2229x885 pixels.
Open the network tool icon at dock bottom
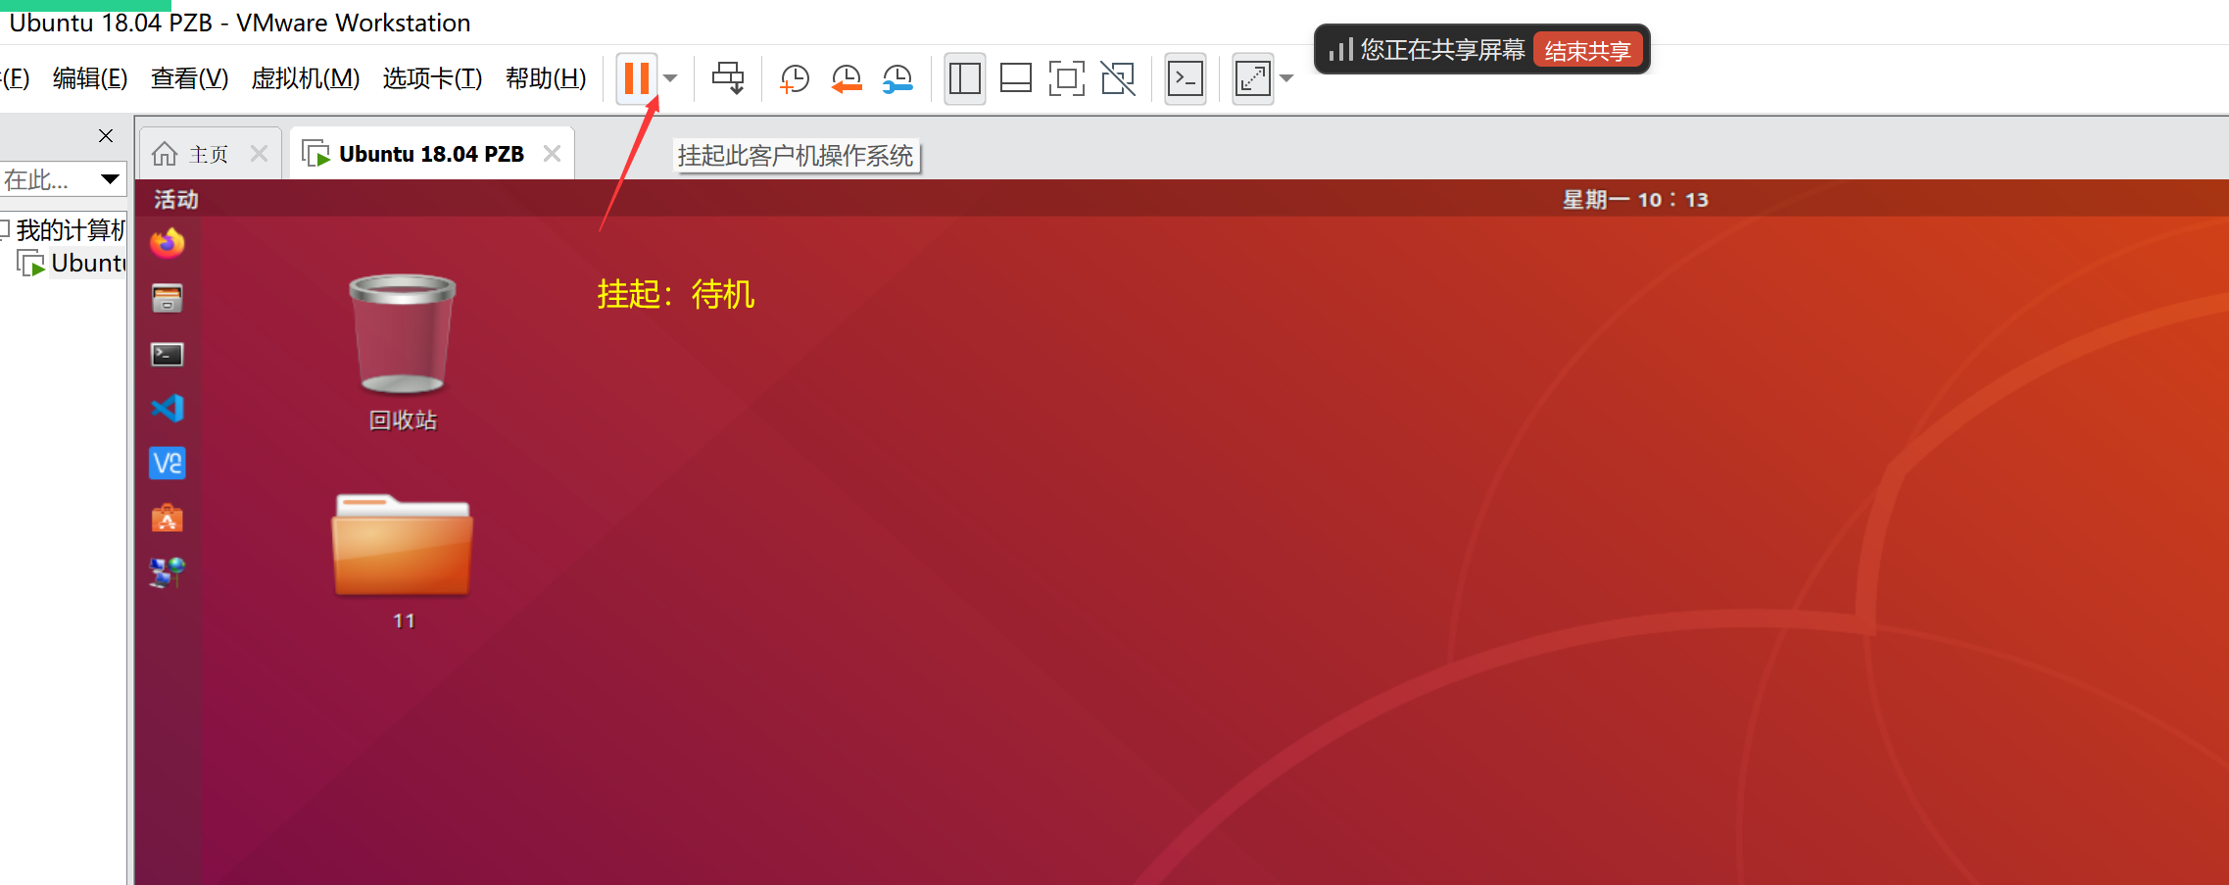point(168,572)
